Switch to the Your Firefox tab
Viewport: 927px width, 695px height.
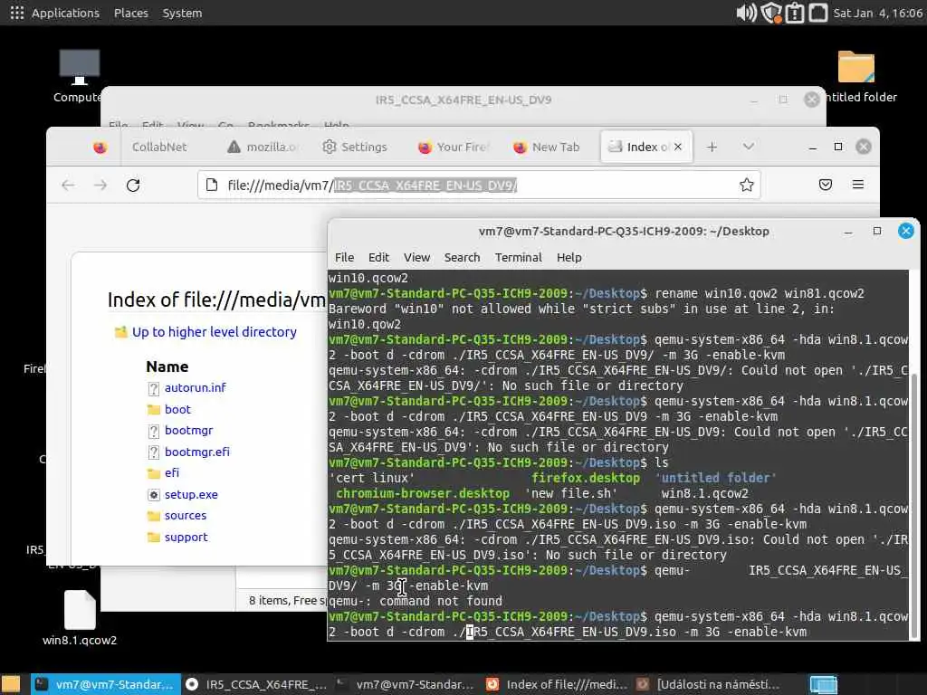pos(453,147)
